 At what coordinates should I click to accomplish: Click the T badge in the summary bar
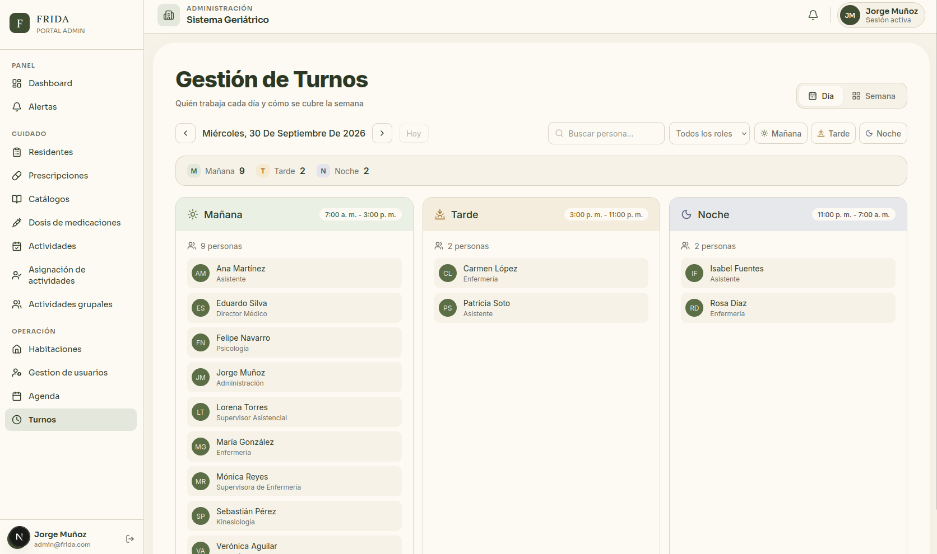[x=263, y=171]
